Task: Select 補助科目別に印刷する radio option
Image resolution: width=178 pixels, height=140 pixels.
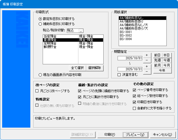Action: (x=40, y=24)
